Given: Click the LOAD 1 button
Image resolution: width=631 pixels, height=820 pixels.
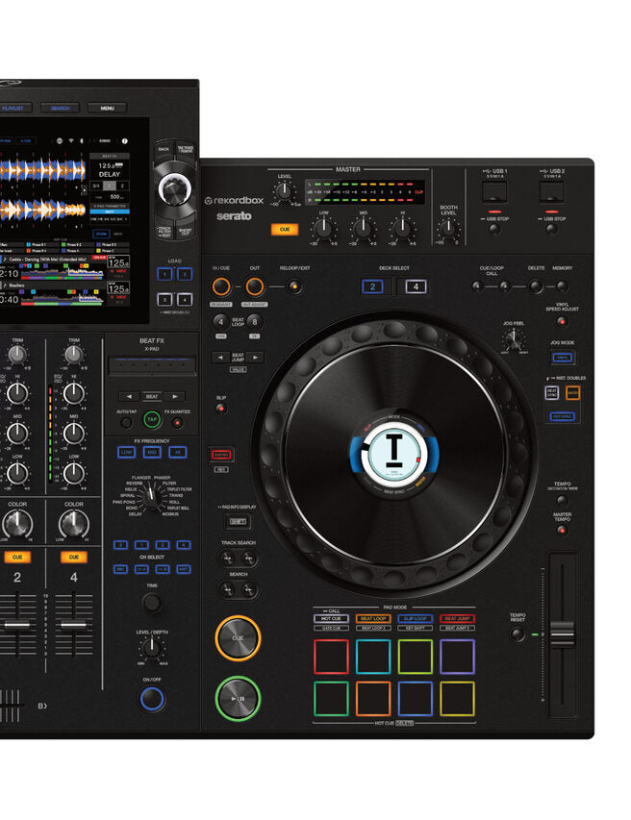Looking at the screenshot, I should click(x=164, y=274).
